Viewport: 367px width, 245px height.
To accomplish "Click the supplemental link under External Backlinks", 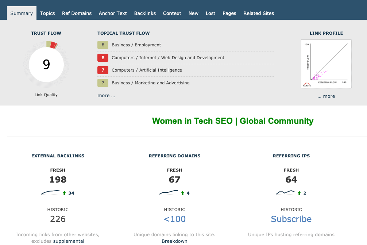I will pyautogui.click(x=69, y=241).
